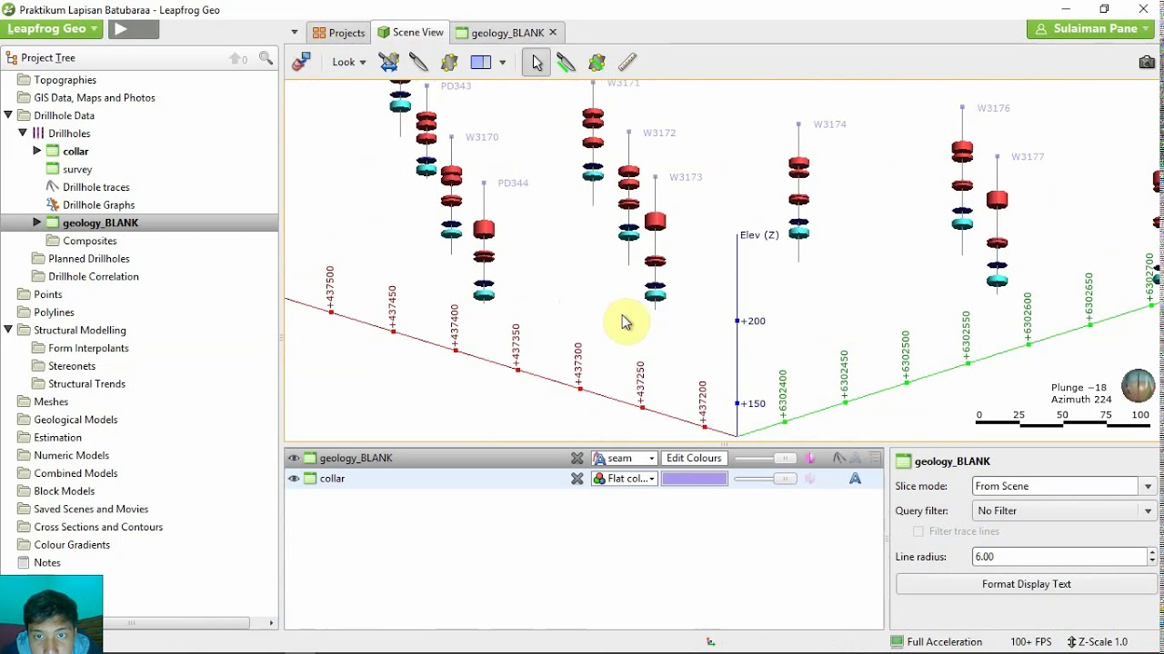The width and height of the screenshot is (1164, 654).
Task: Select Drillhole Correlation in tree
Action: pyautogui.click(x=94, y=276)
